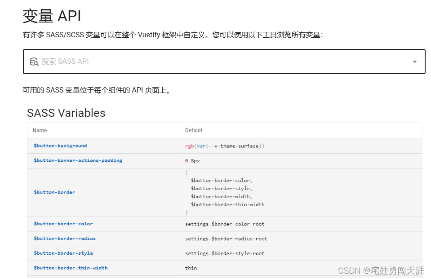This screenshot has width=431, height=279.
Task: Click the $button-border-style variable name
Action: pos(63,253)
